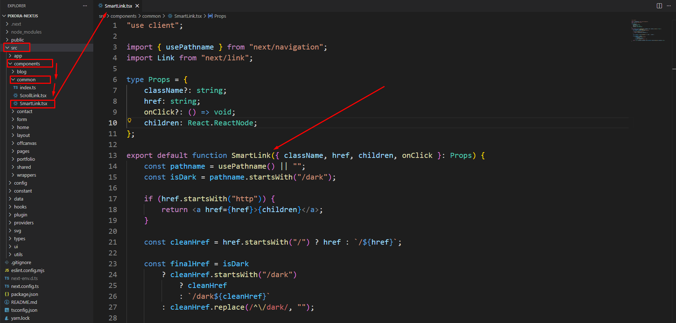676x323 pixels.
Task: Expand the utils folder
Action: click(x=10, y=254)
